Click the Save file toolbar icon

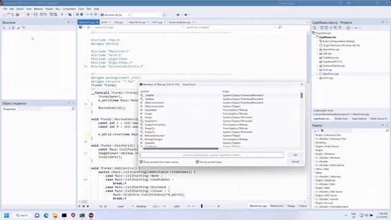point(35,15)
